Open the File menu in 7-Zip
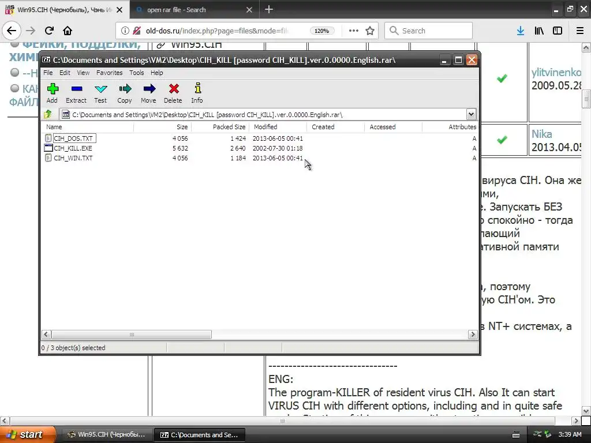This screenshot has width=591, height=443. pos(48,73)
